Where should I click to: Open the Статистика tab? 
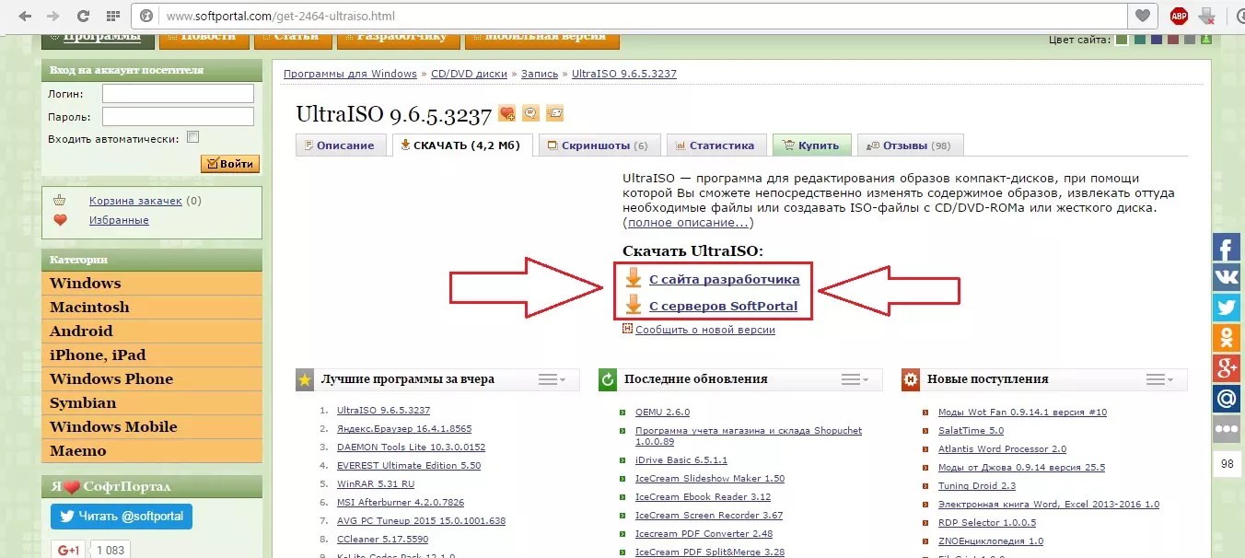(716, 145)
